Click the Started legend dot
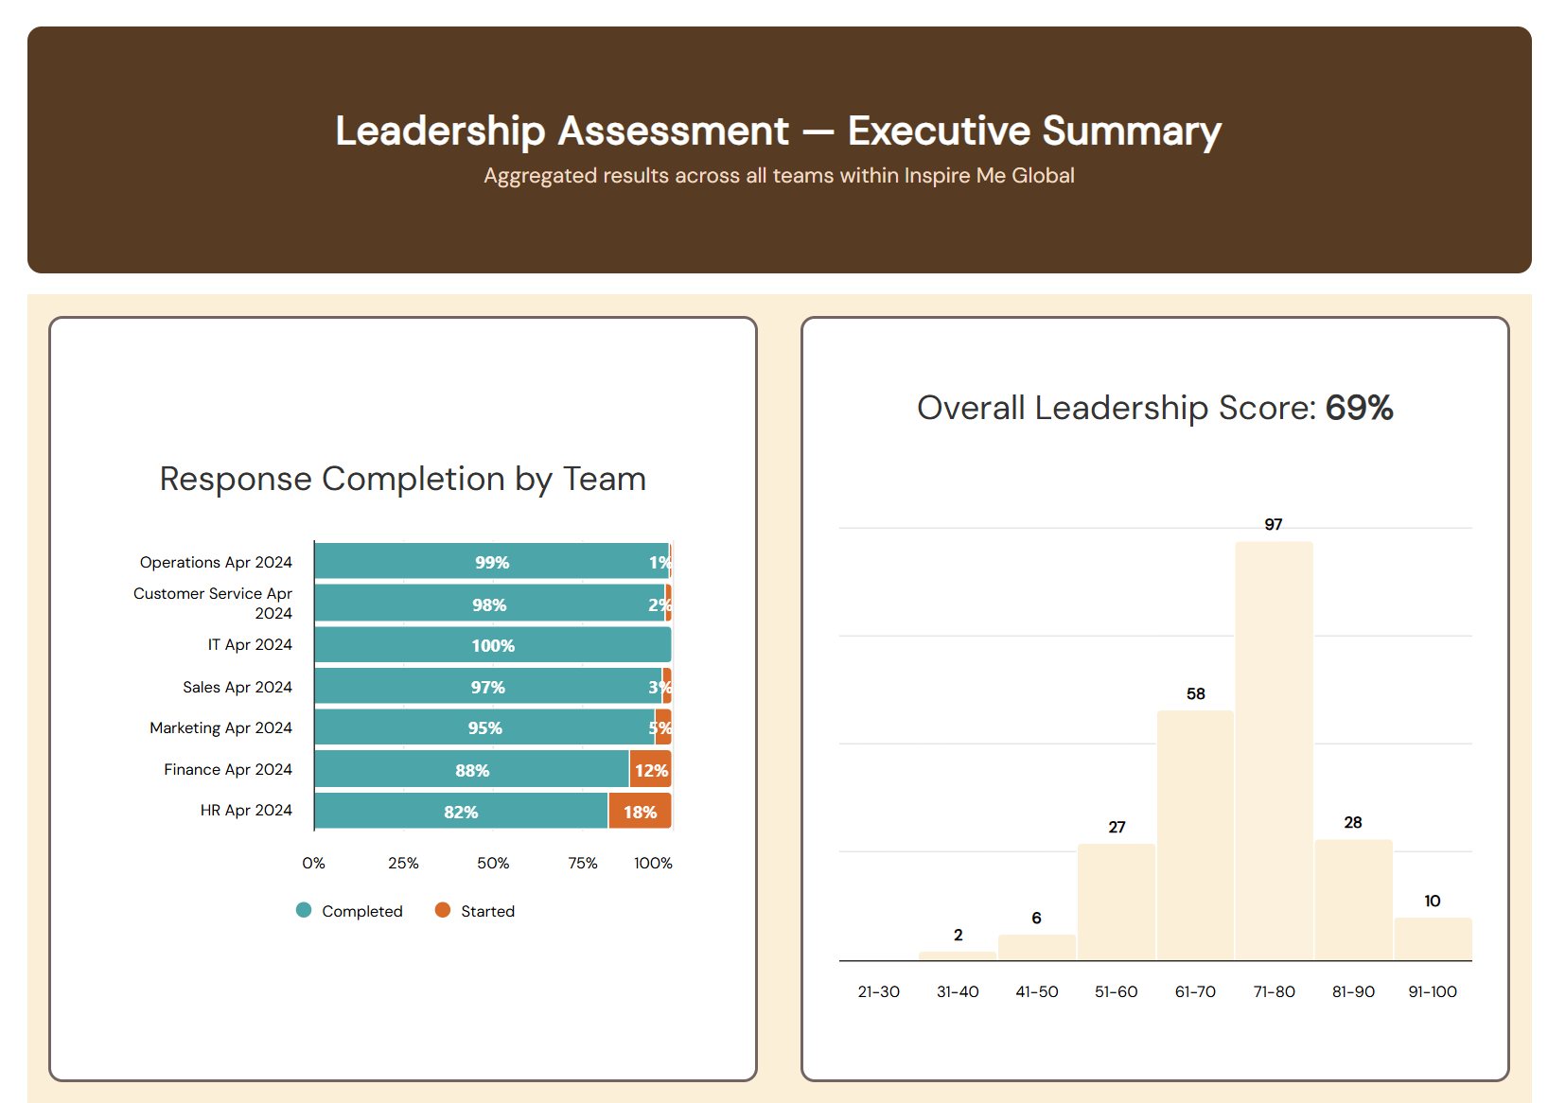 point(441,910)
